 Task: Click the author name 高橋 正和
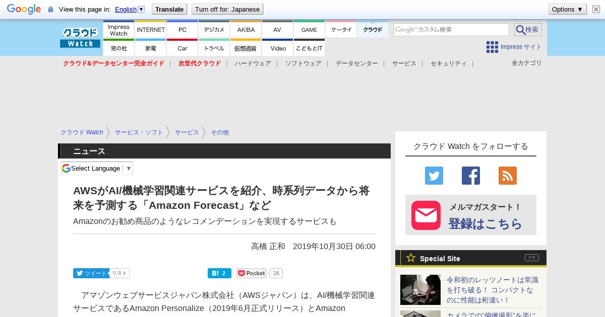[x=268, y=247]
